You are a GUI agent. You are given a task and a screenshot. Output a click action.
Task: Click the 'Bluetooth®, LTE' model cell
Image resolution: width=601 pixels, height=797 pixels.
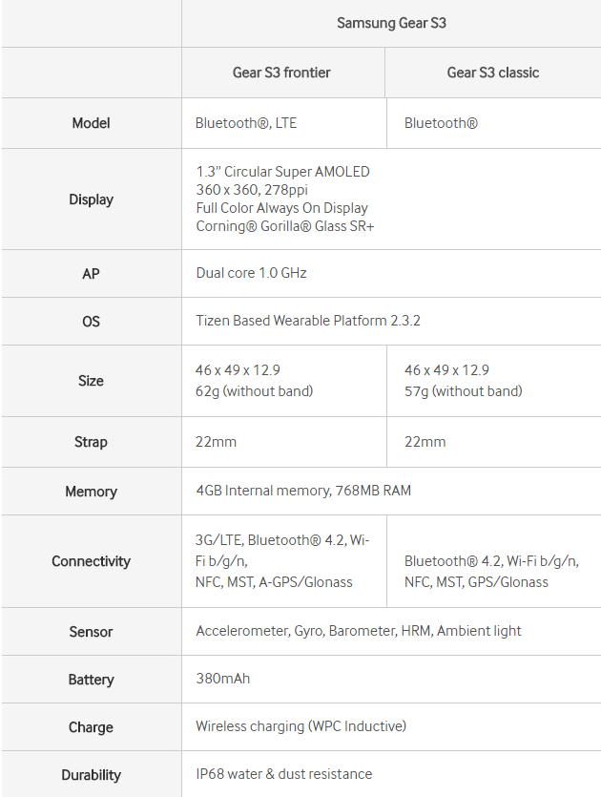pyautogui.click(x=246, y=123)
